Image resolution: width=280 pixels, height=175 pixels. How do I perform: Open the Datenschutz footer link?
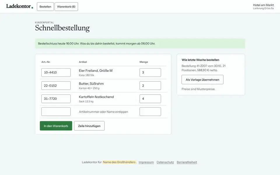click(x=165, y=162)
